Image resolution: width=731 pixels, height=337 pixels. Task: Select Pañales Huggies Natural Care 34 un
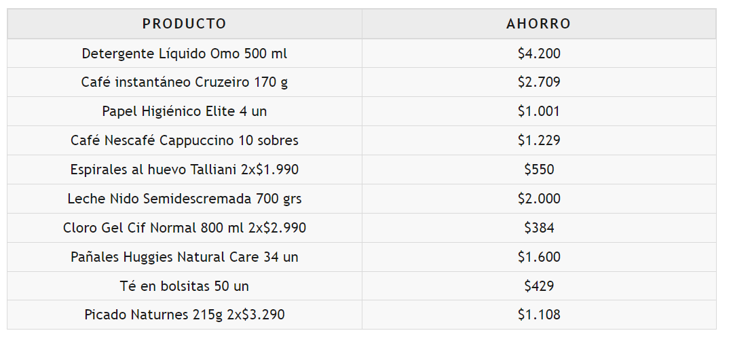(185, 258)
